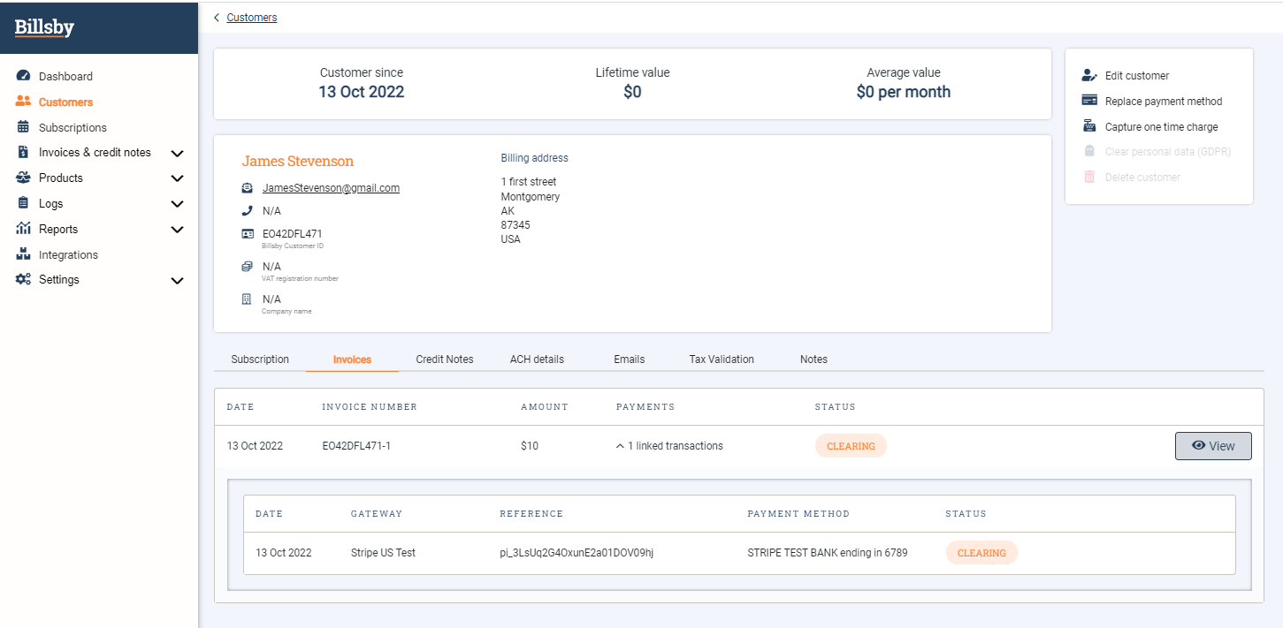Click the phone icon next to N/A

click(x=248, y=211)
